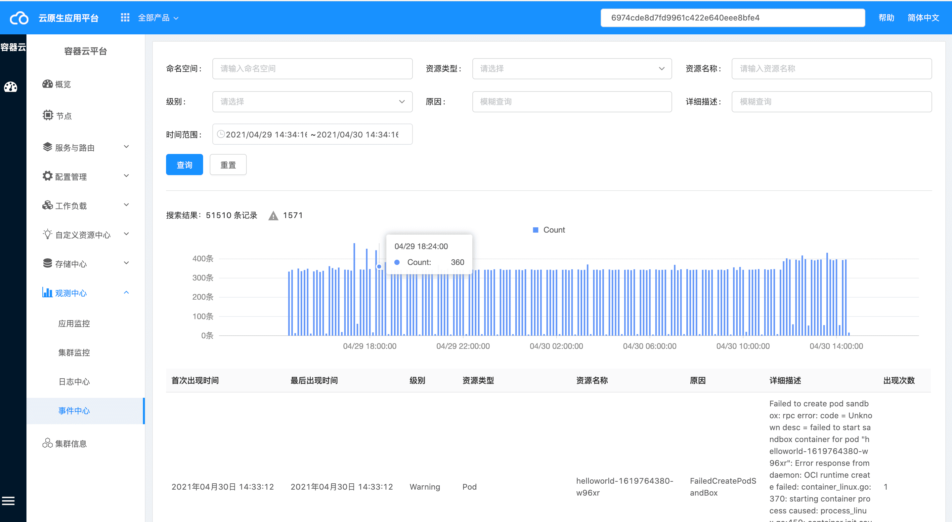Click the 集群信息 cluster icon
Image resolution: width=952 pixels, height=522 pixels.
pos(48,443)
